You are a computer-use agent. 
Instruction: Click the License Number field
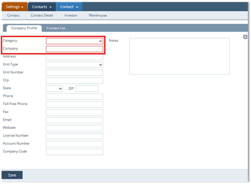[74, 136]
